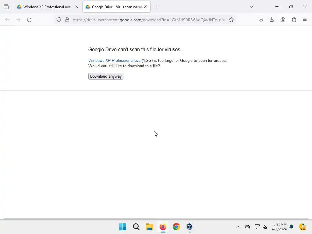Restore down the Firefox window
The width and height of the screenshot is (312, 234).
click(x=291, y=7)
